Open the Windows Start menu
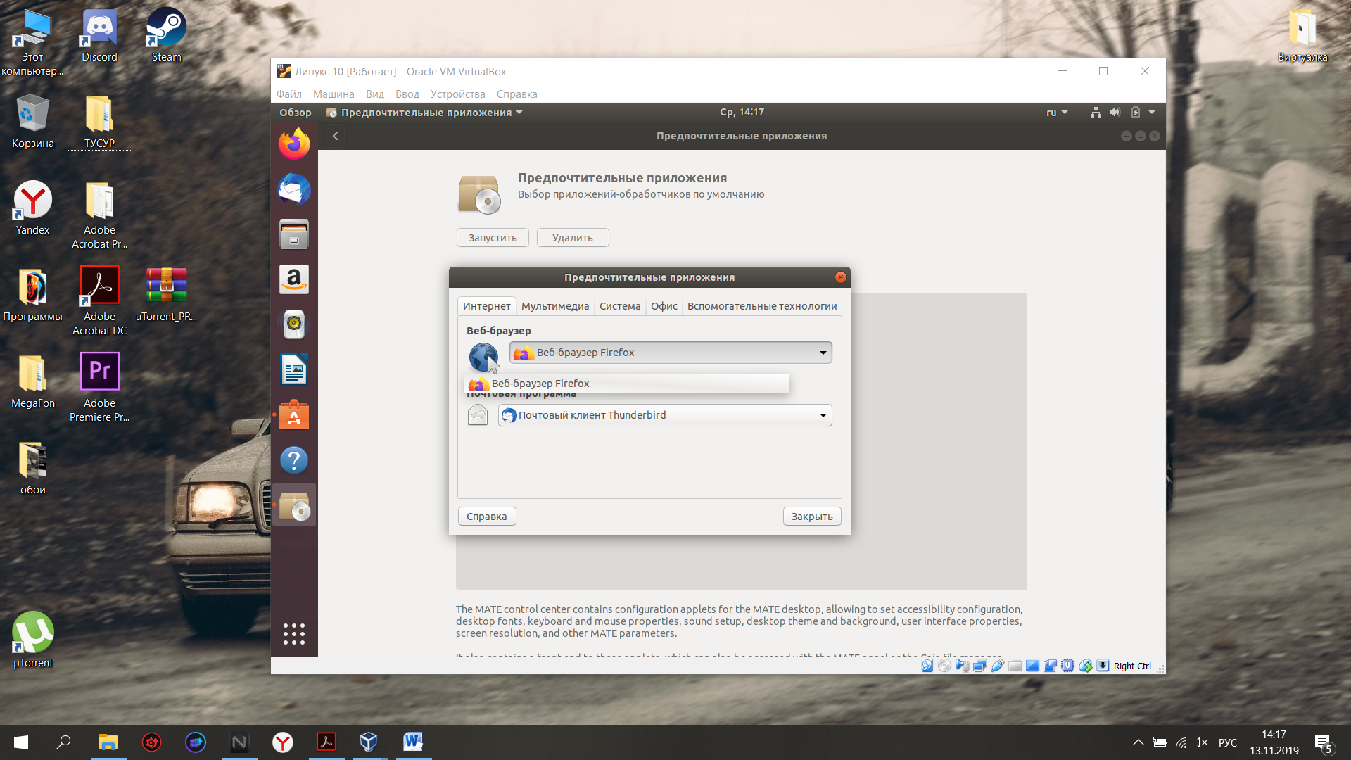 click(21, 742)
